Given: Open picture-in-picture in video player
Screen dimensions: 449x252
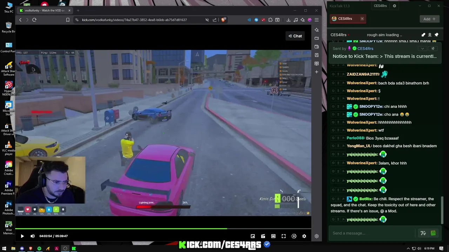Looking at the screenshot, I should (x=253, y=236).
